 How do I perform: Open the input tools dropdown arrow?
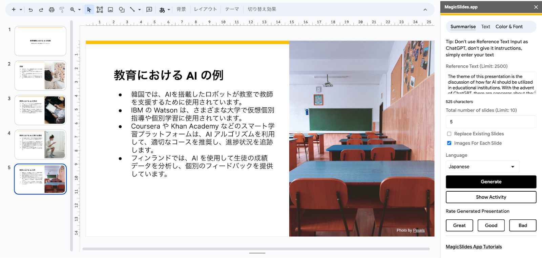169,10
